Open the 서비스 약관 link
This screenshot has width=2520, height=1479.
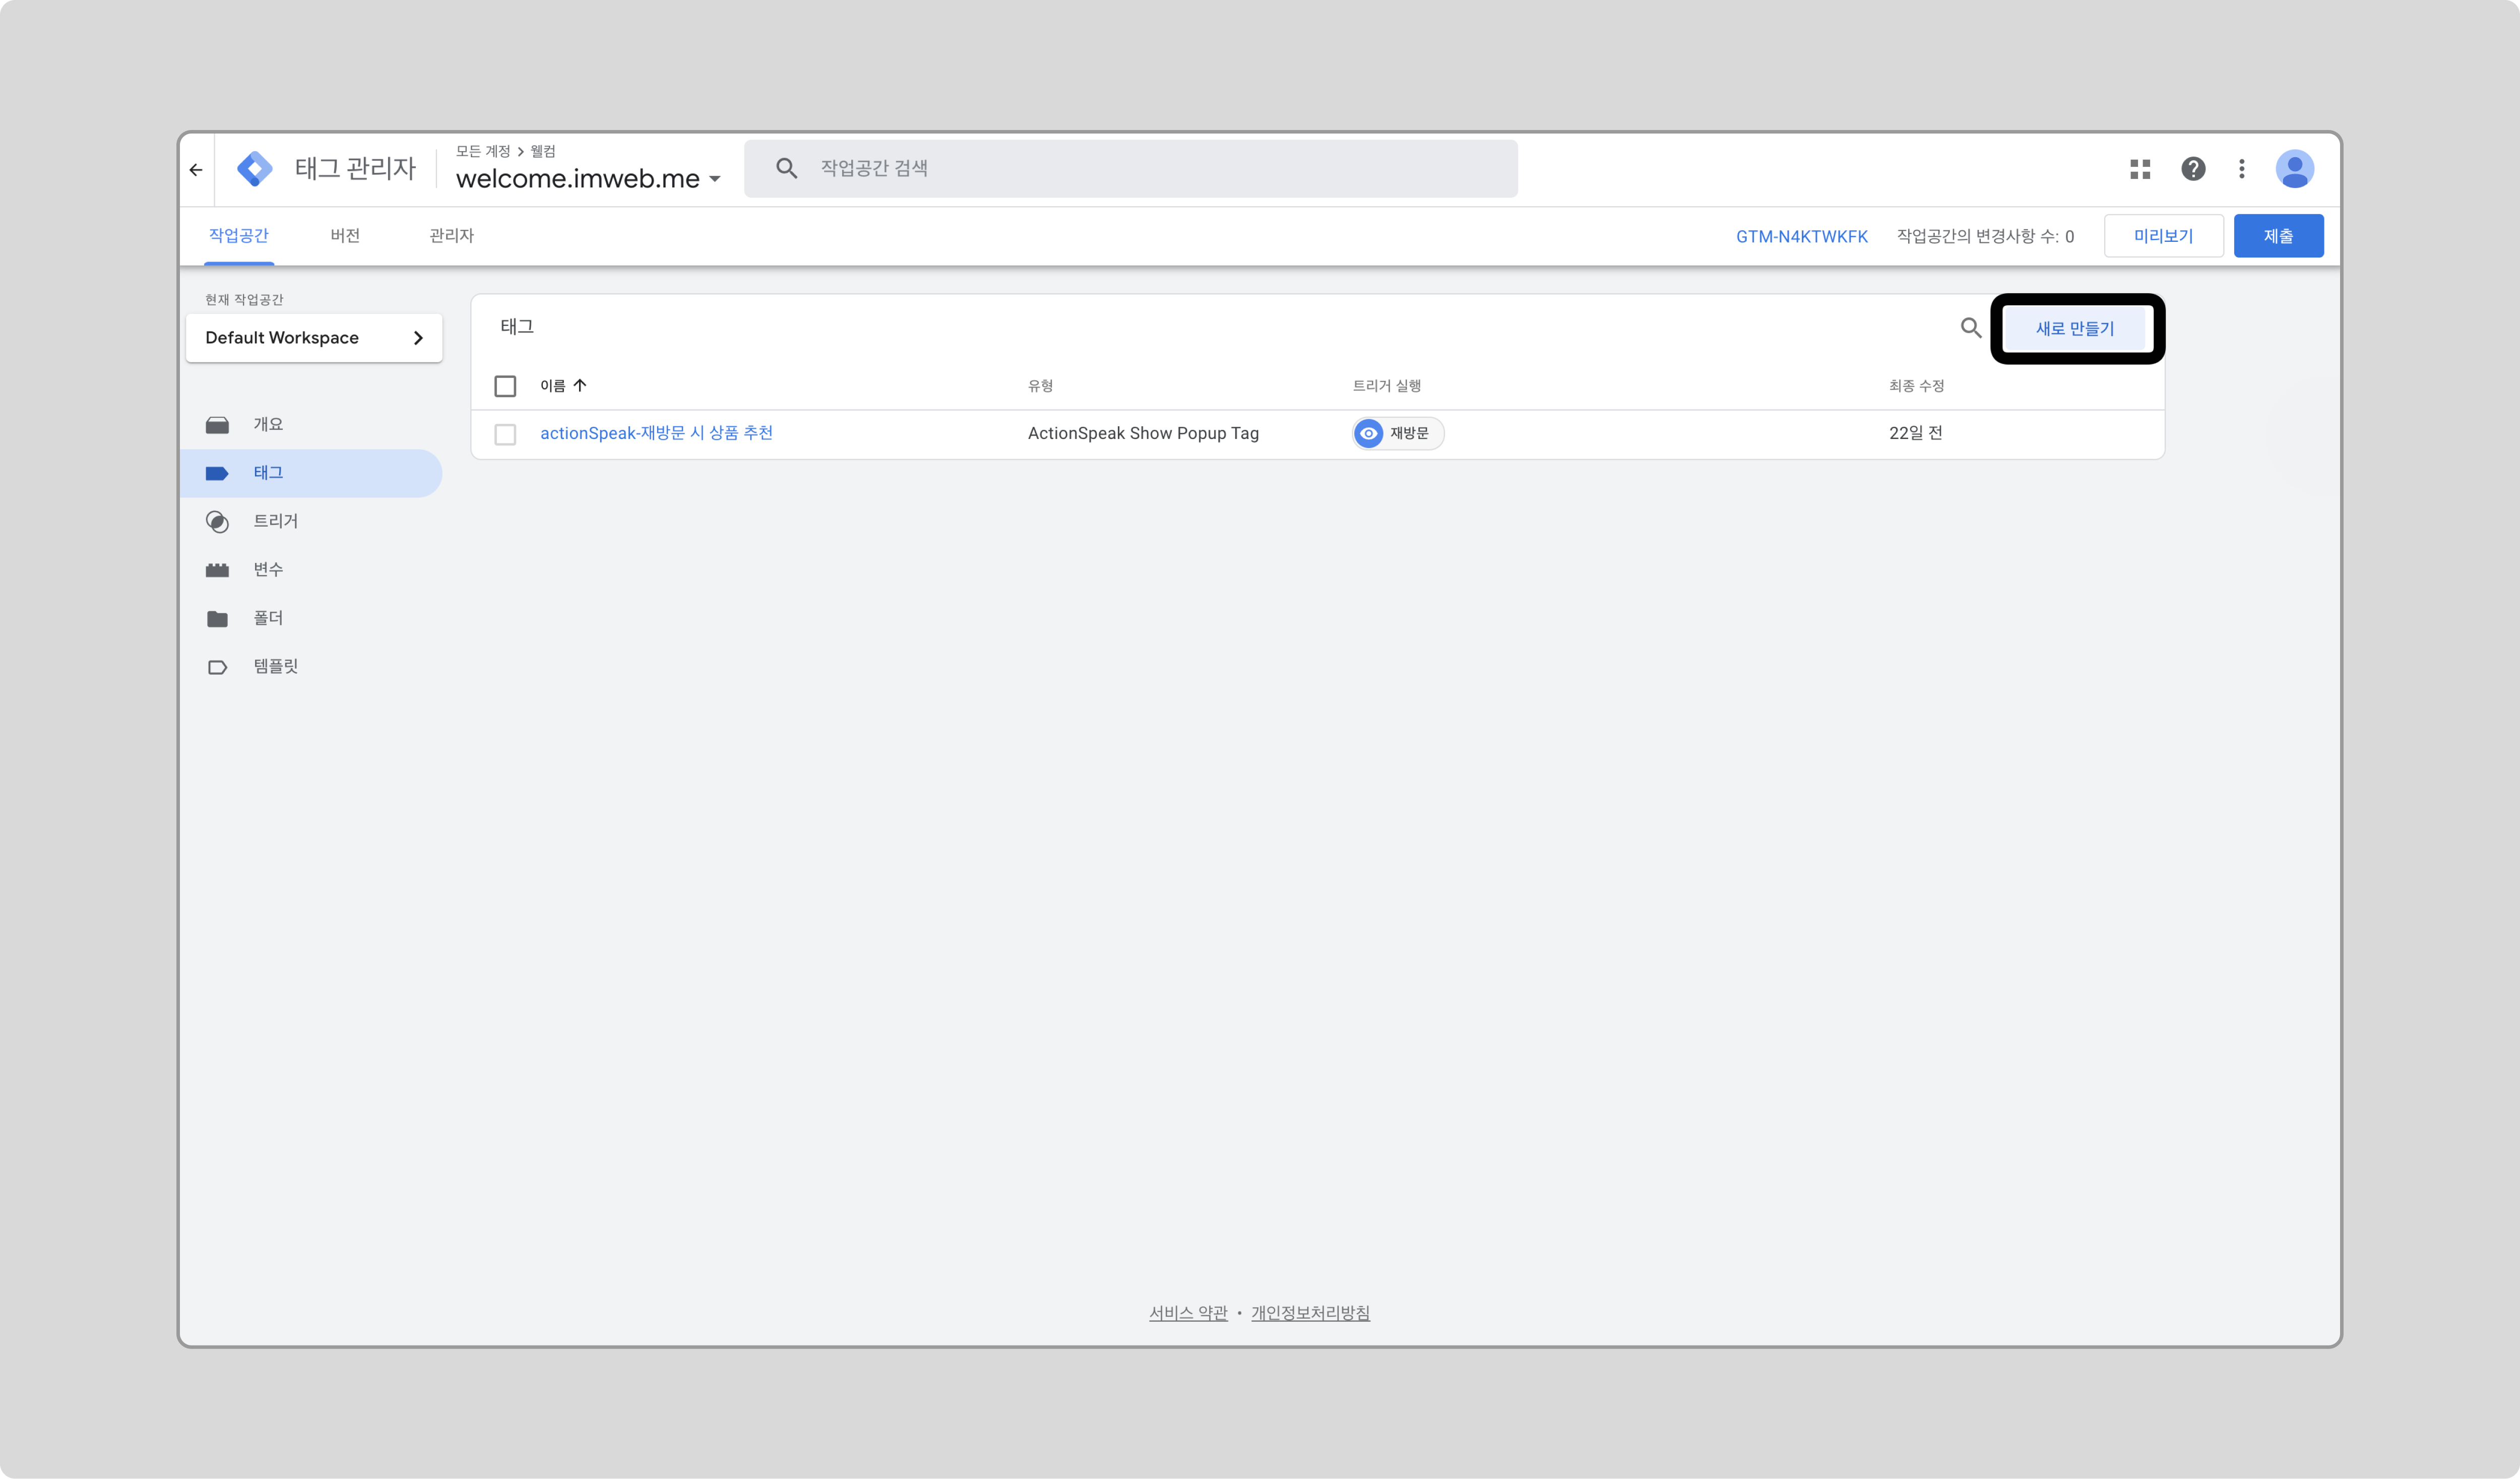click(x=1188, y=1313)
